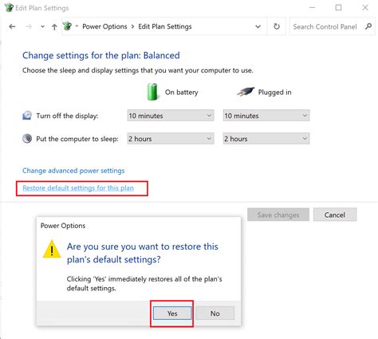
Task: Click the Back arrow navigation icon
Action: pyautogui.click(x=12, y=26)
